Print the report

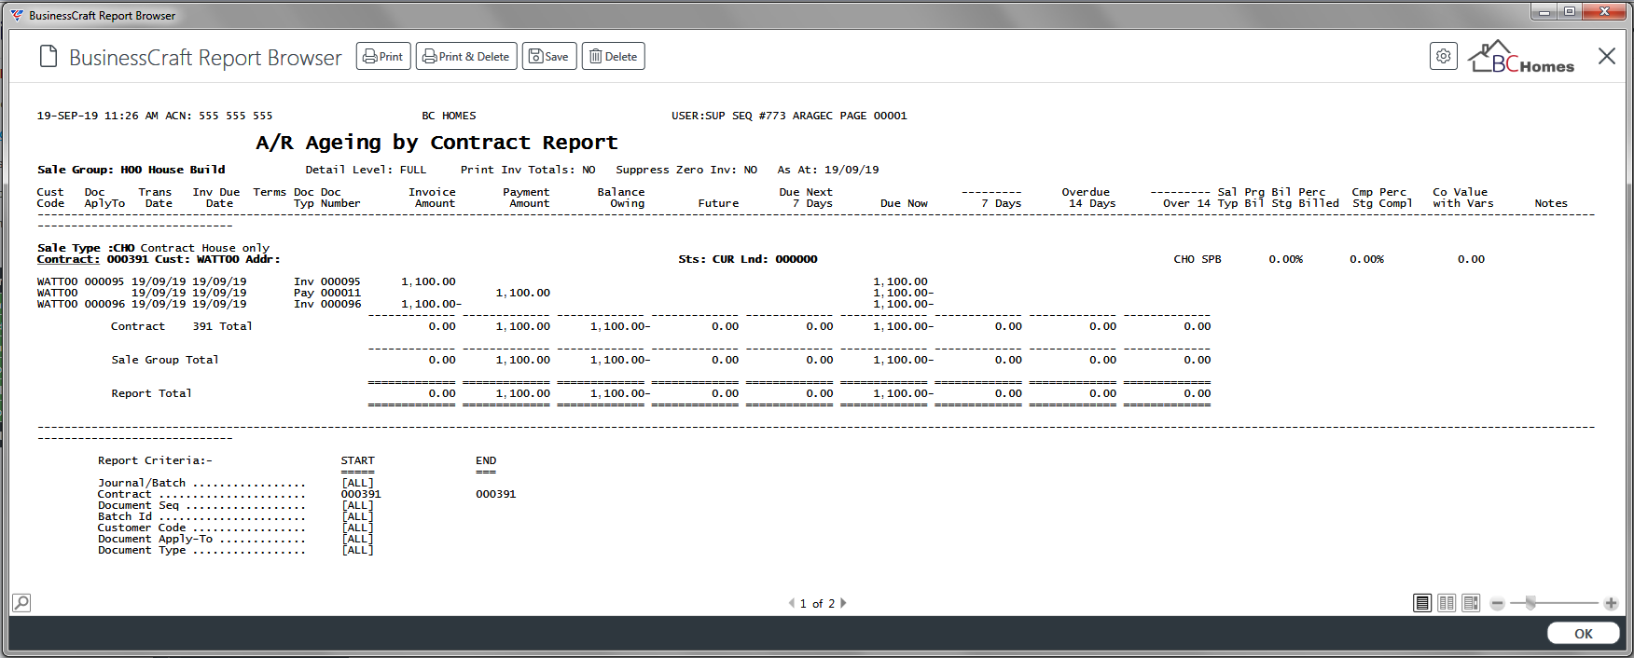click(383, 56)
